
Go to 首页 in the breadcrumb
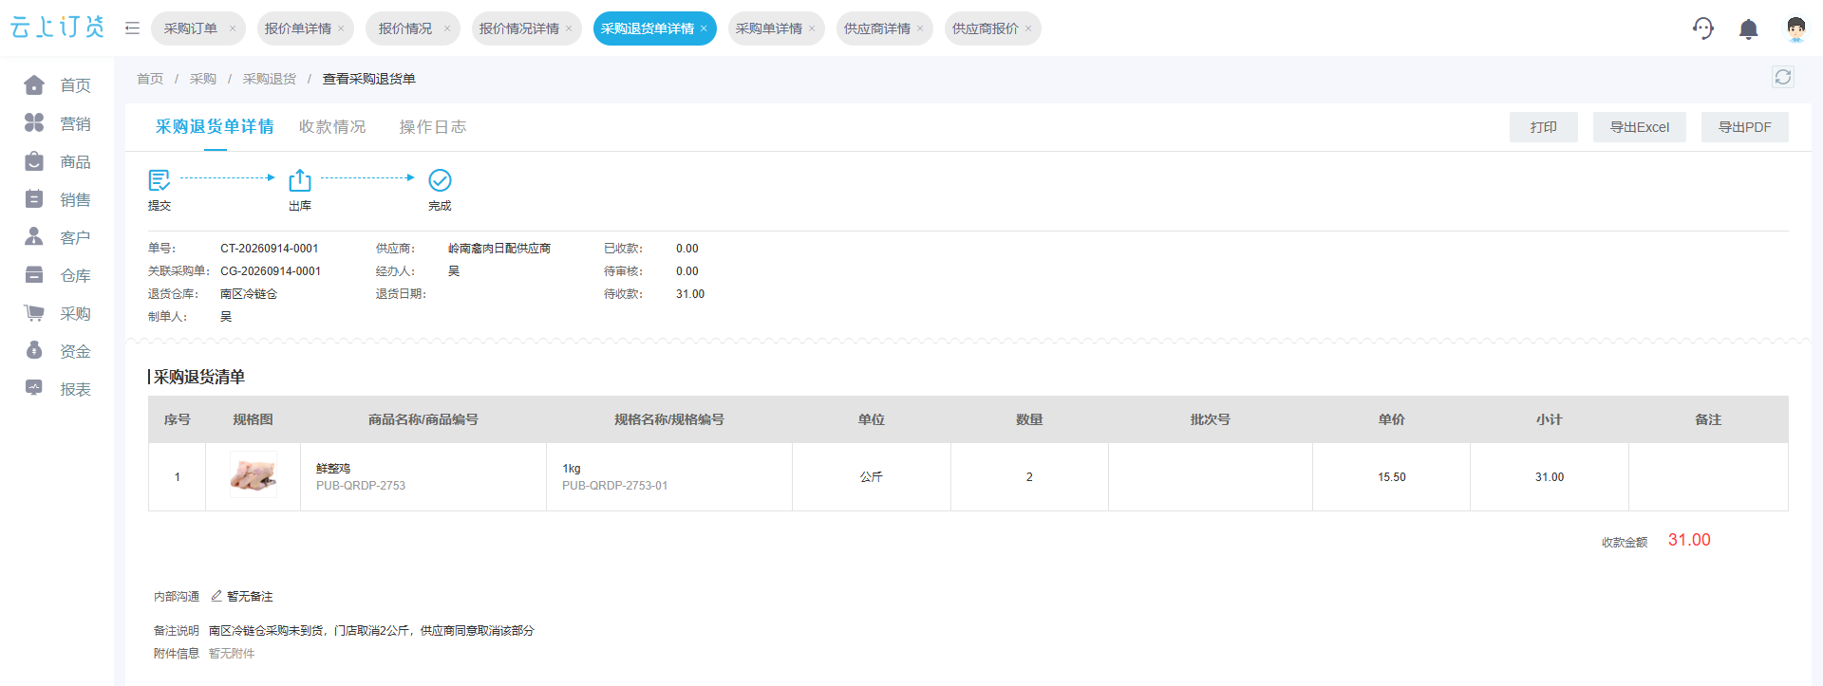click(x=150, y=79)
